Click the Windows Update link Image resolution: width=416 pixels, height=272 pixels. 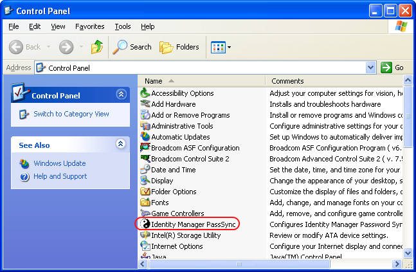coord(59,163)
